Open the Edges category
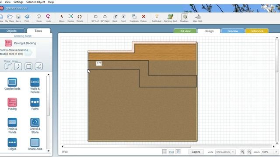Viewport: 280px width, 157px height. pos(12,143)
